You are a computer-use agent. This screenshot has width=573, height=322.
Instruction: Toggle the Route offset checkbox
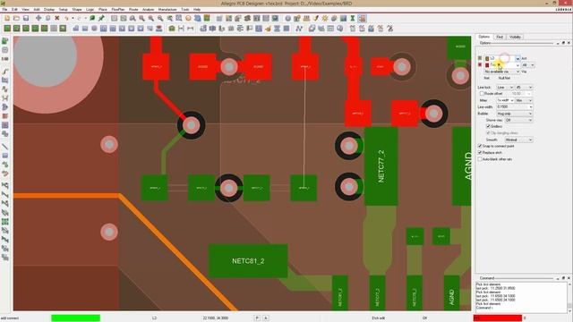coord(482,94)
